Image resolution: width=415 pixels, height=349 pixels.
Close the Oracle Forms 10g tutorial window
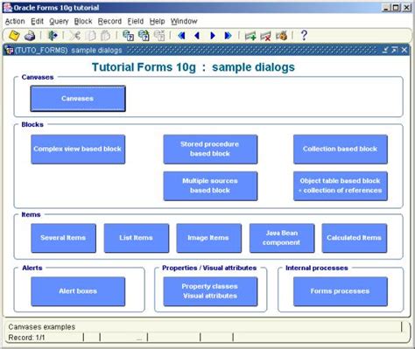tap(406, 8)
